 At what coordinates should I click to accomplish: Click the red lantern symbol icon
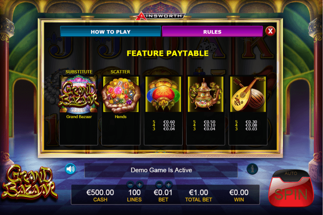click(x=163, y=94)
